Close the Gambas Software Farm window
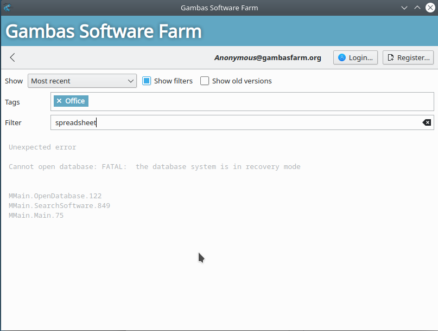The height and width of the screenshot is (331, 438). click(x=430, y=8)
